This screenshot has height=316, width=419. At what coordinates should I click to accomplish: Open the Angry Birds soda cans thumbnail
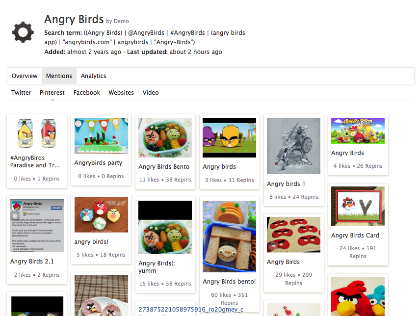37,133
